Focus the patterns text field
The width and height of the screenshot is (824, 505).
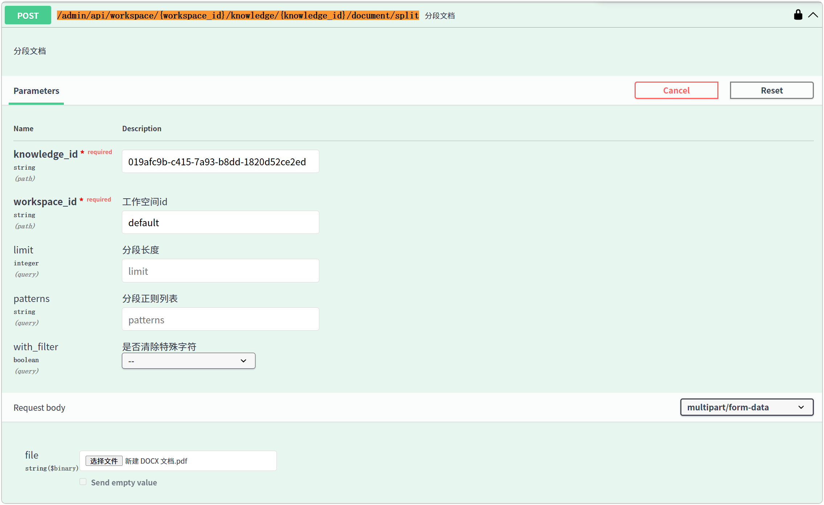coord(220,319)
